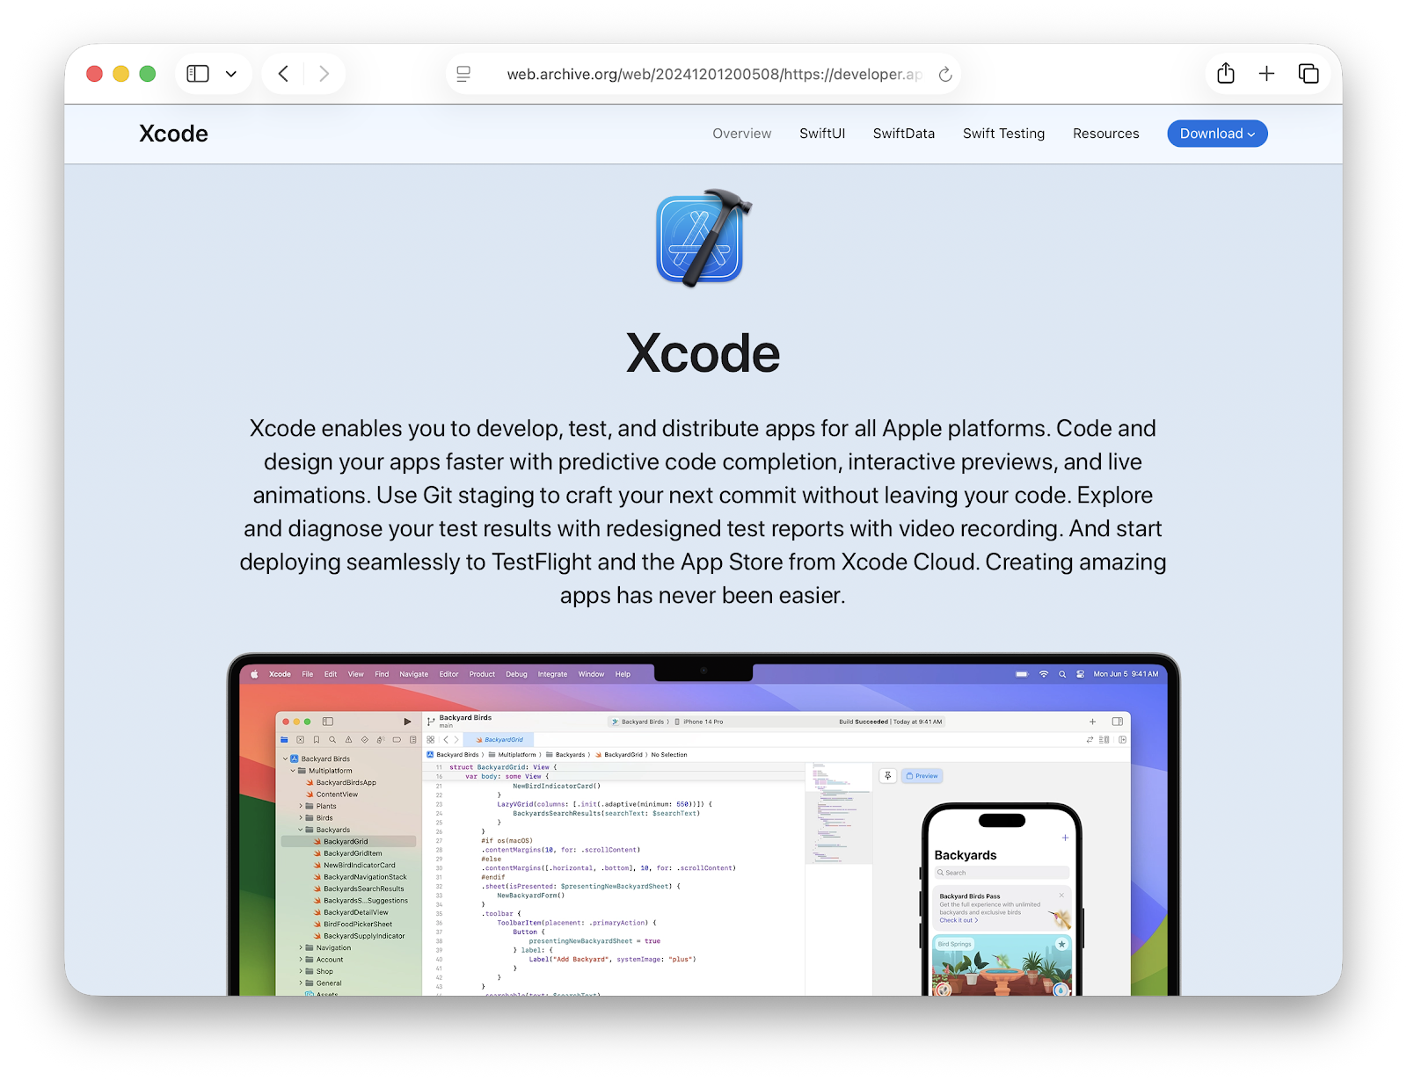Click the Check it out link in preview
Screen dimensions: 1407x1081
point(959,921)
